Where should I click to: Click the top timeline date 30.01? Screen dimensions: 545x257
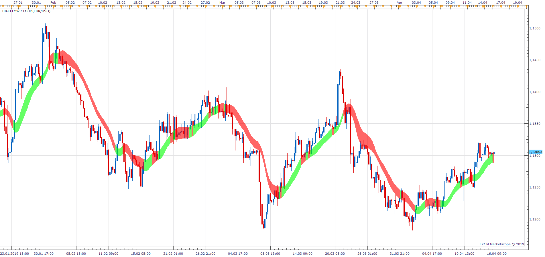[36, 3]
